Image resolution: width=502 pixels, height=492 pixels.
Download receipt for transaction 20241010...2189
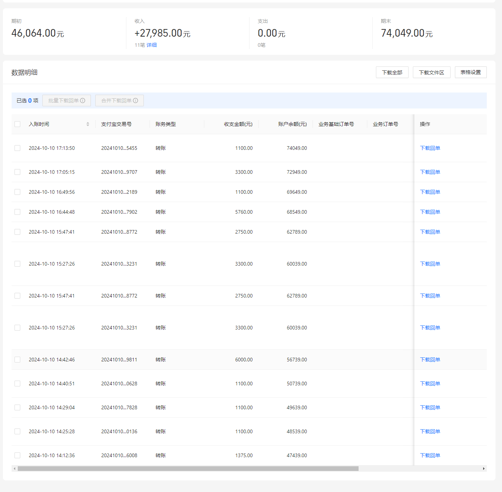click(x=430, y=192)
